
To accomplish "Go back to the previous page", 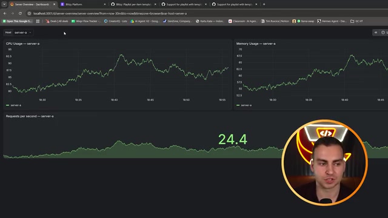I will click(5, 13).
